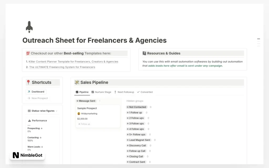The image size is (269, 168).
Task: Click the Resources & Guides notebook icon
Action: tap(144, 53)
